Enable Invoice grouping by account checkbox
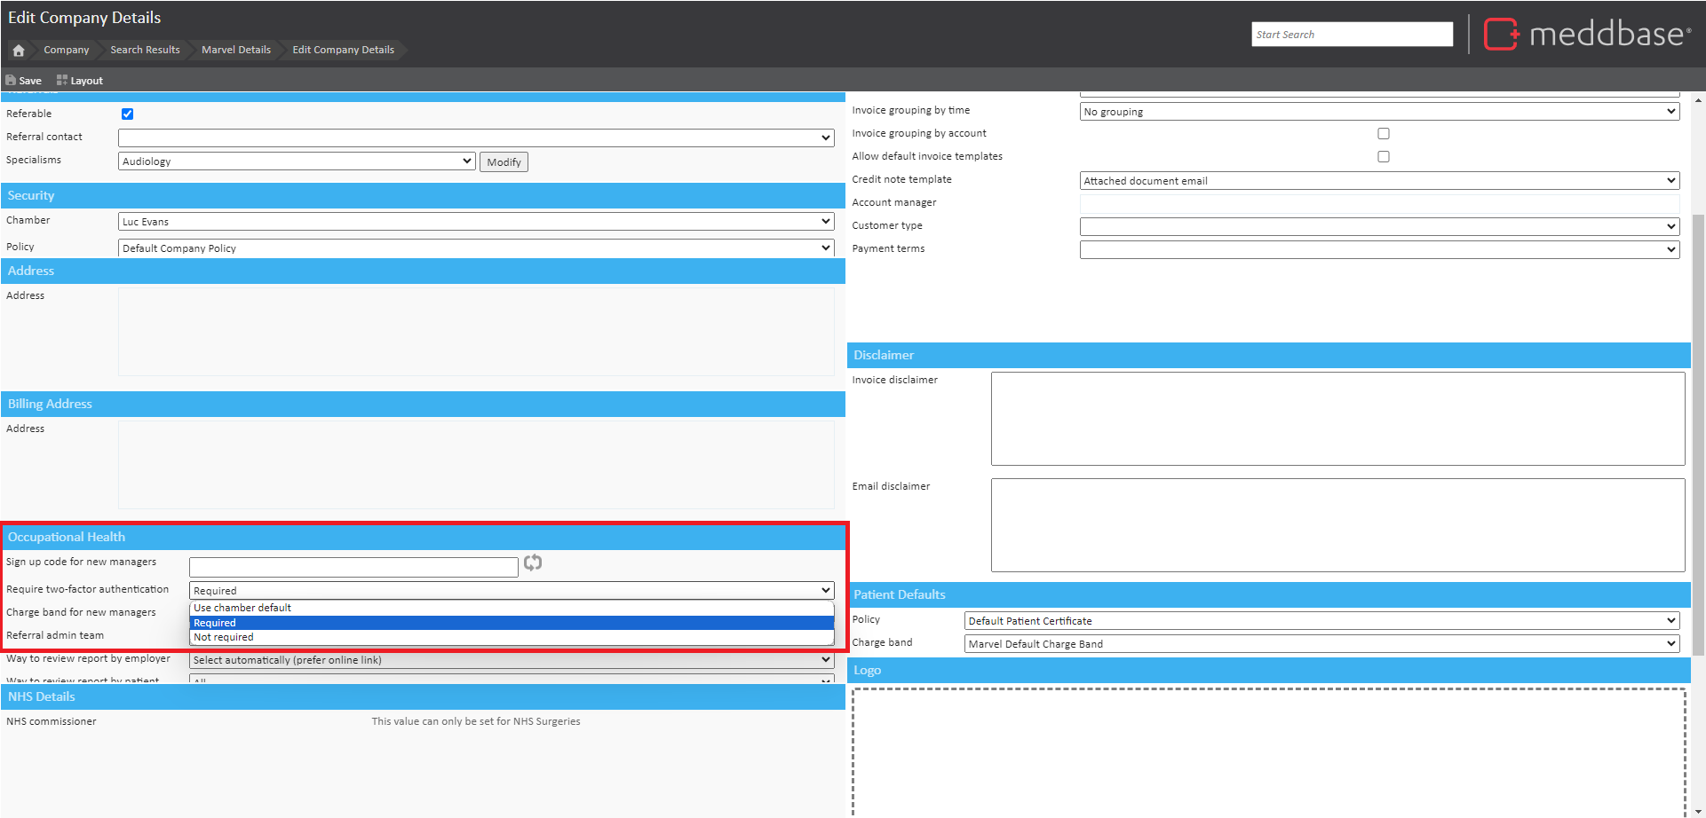 coord(1383,134)
